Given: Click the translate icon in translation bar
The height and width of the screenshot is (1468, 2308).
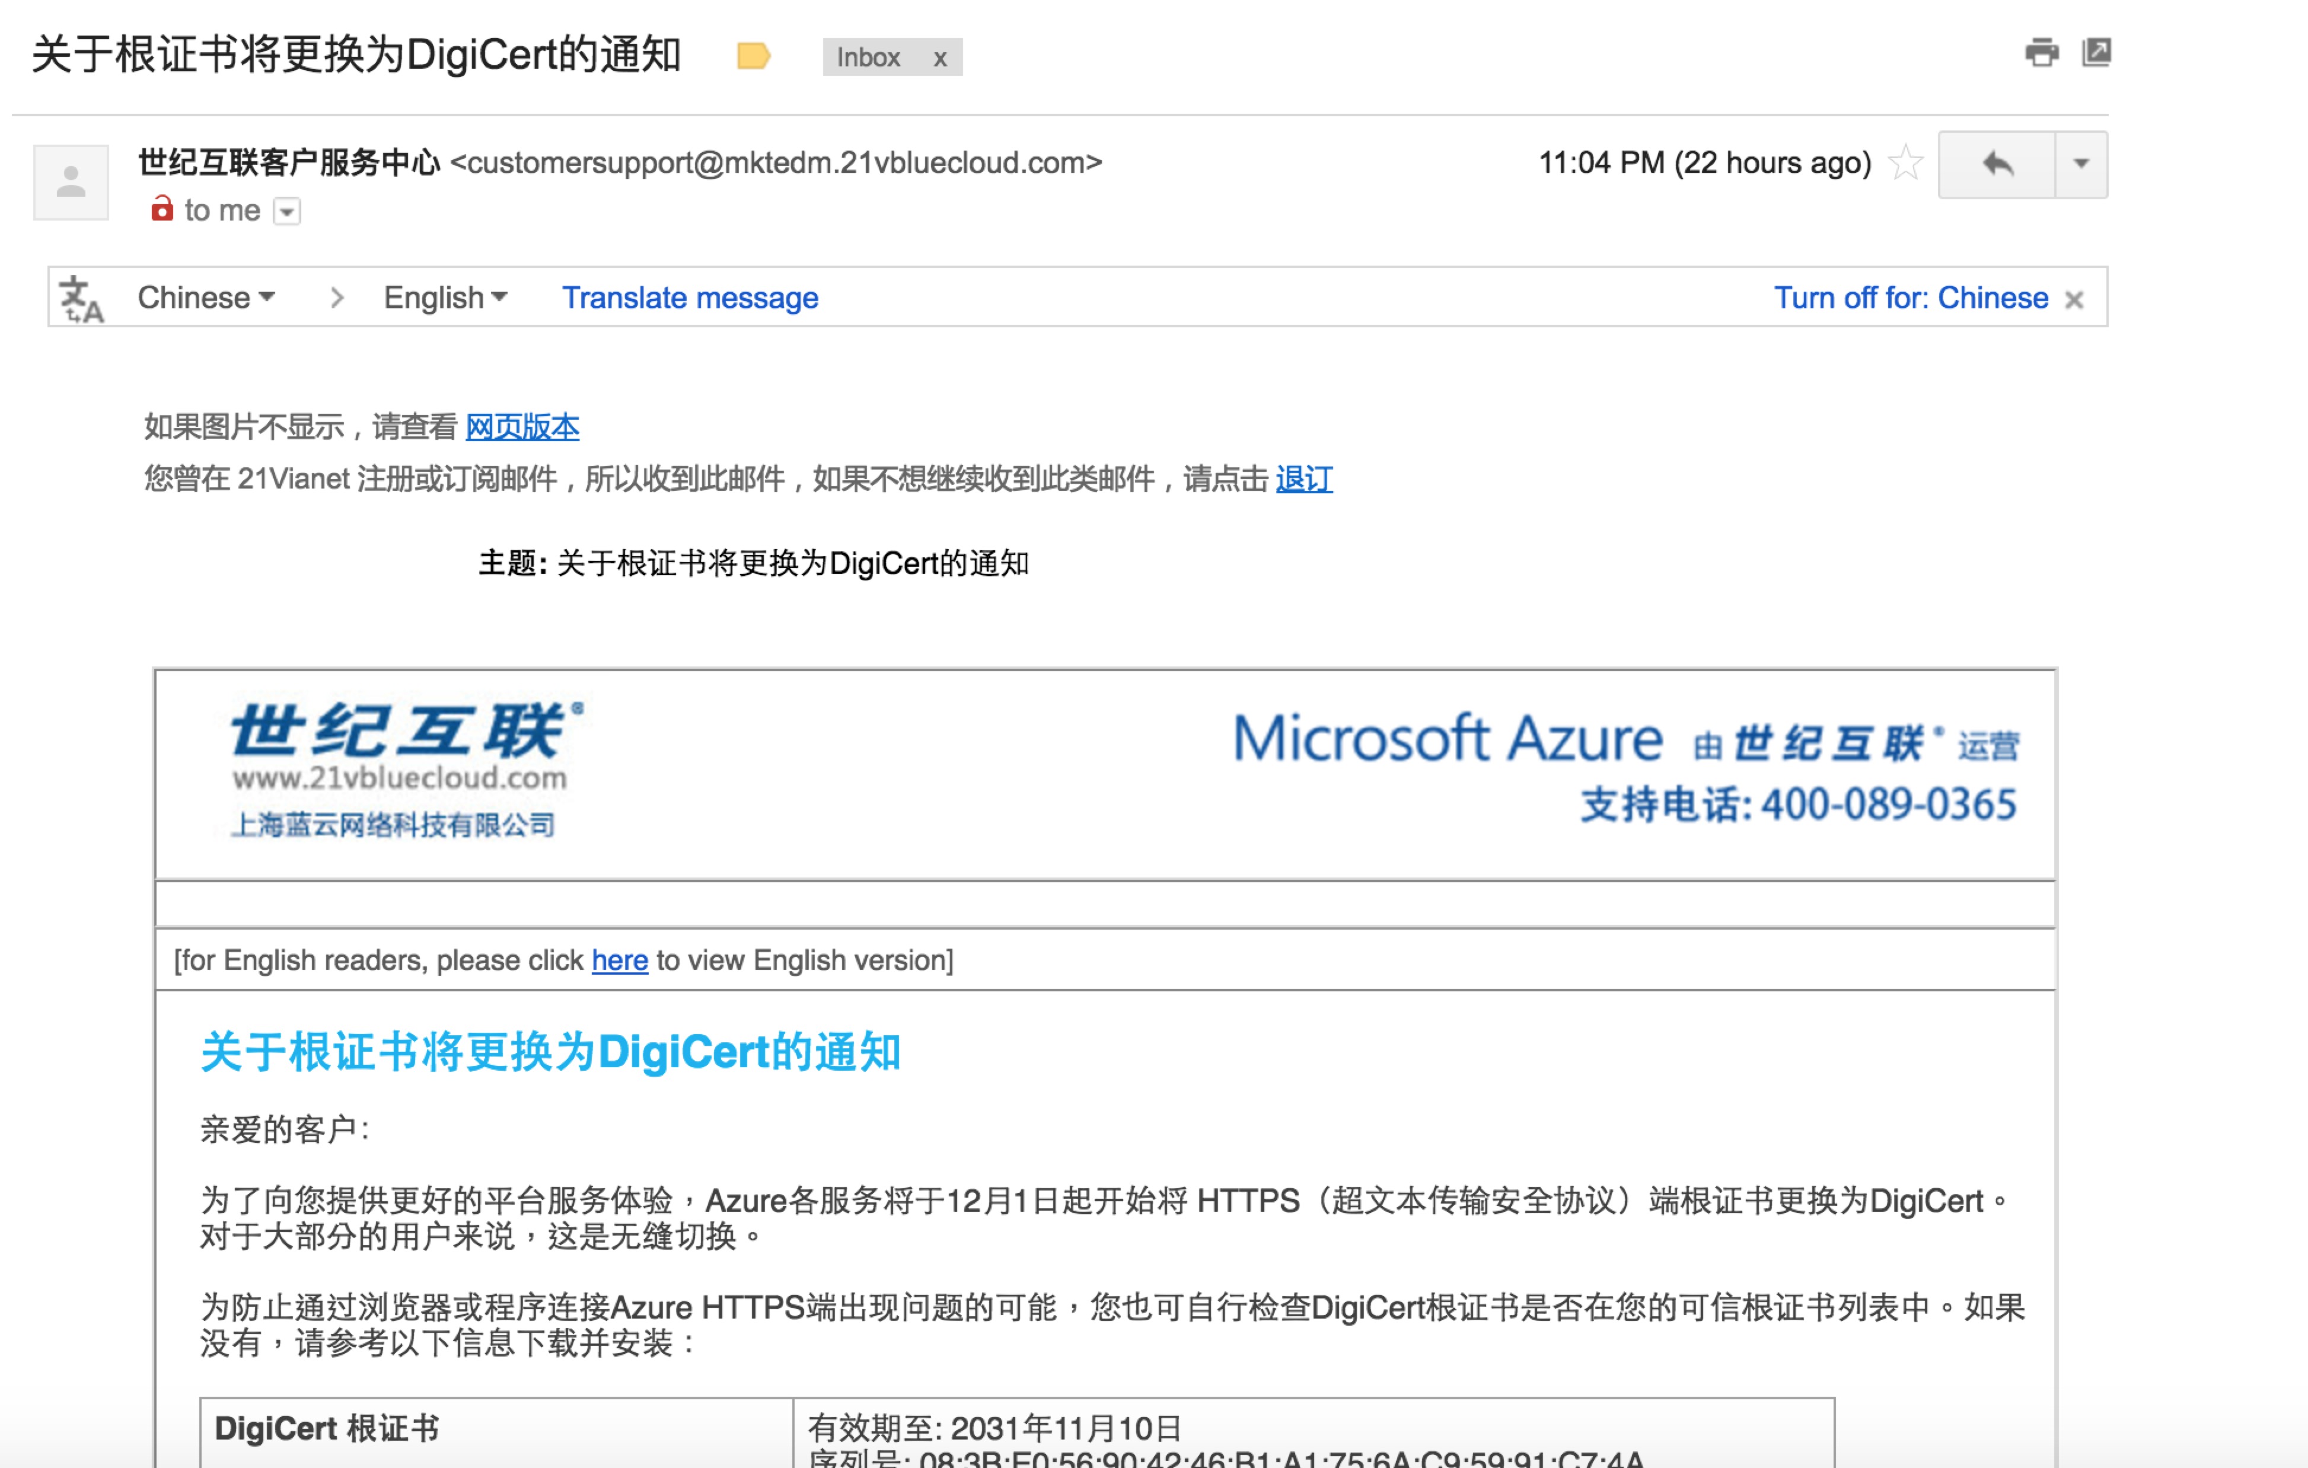Looking at the screenshot, I should 81,299.
